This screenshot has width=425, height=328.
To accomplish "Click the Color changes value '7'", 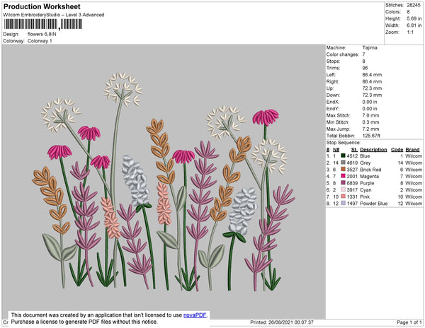I will click(x=364, y=54).
